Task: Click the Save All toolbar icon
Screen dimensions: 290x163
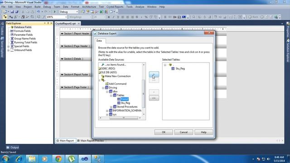Action: (17, 12)
